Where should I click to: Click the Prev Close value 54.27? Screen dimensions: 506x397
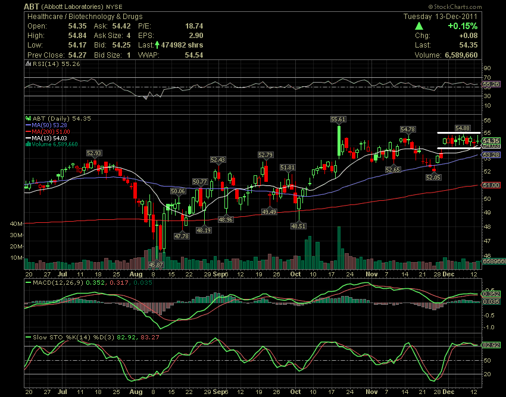(77, 55)
